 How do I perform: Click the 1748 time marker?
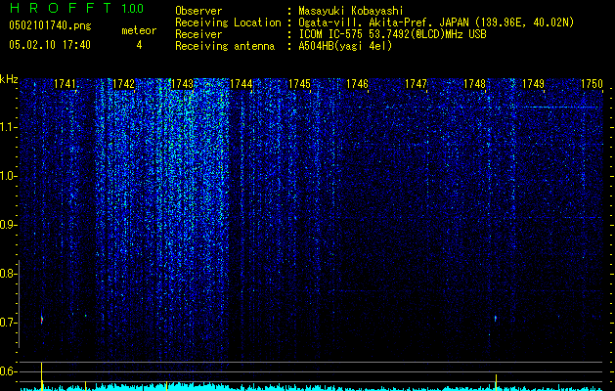coord(474,83)
